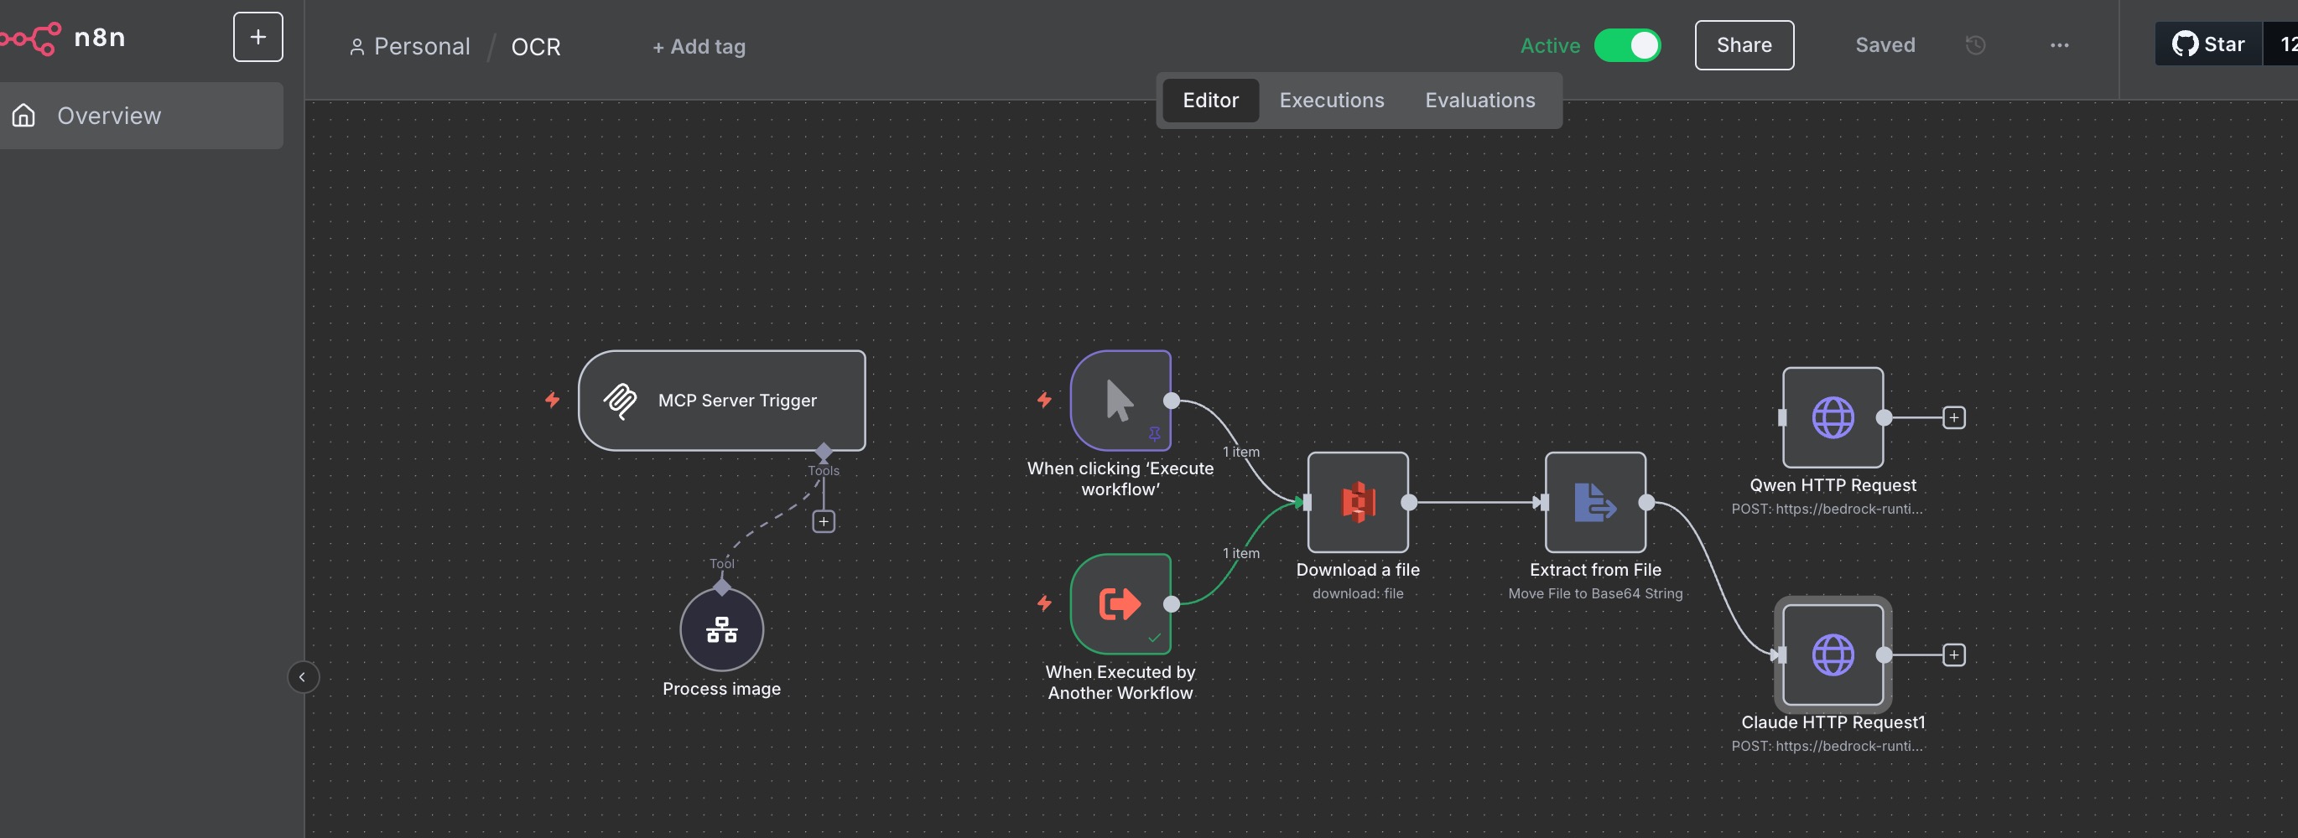
Task: Click Add tag next to workflow name
Action: pos(699,46)
